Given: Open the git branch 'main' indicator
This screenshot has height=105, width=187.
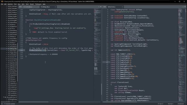Looking at the screenshot, I should point(160,104).
